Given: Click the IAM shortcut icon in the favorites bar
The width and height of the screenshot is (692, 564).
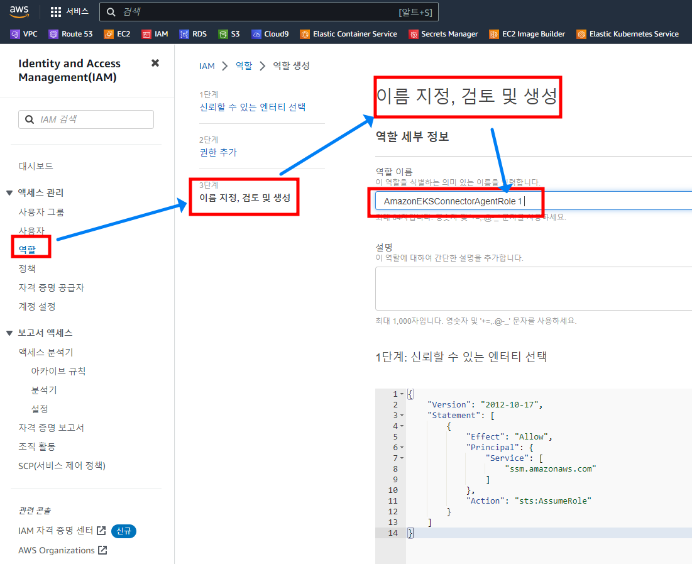Looking at the screenshot, I should (x=146, y=34).
